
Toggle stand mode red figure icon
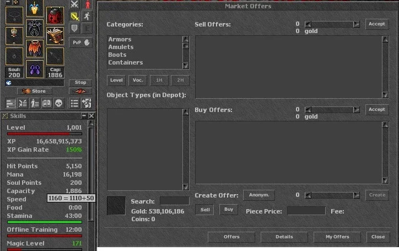[87, 4]
